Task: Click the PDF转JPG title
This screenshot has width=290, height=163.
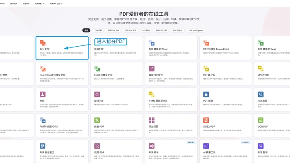Action: pos(209,75)
